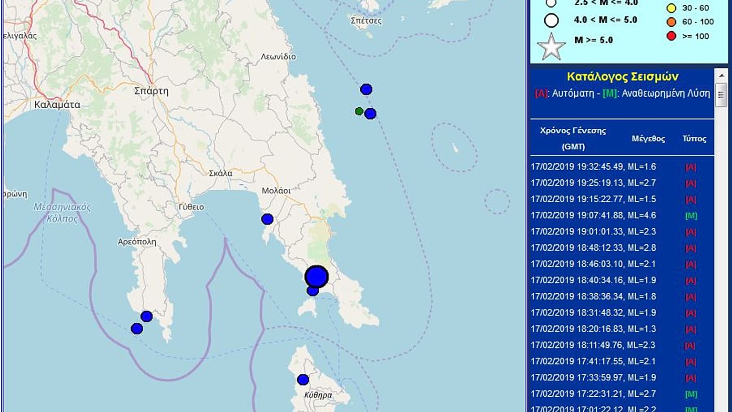Click the Κατάλογος Σεισμών title
Screen dimensions: 732x412
pos(622,77)
